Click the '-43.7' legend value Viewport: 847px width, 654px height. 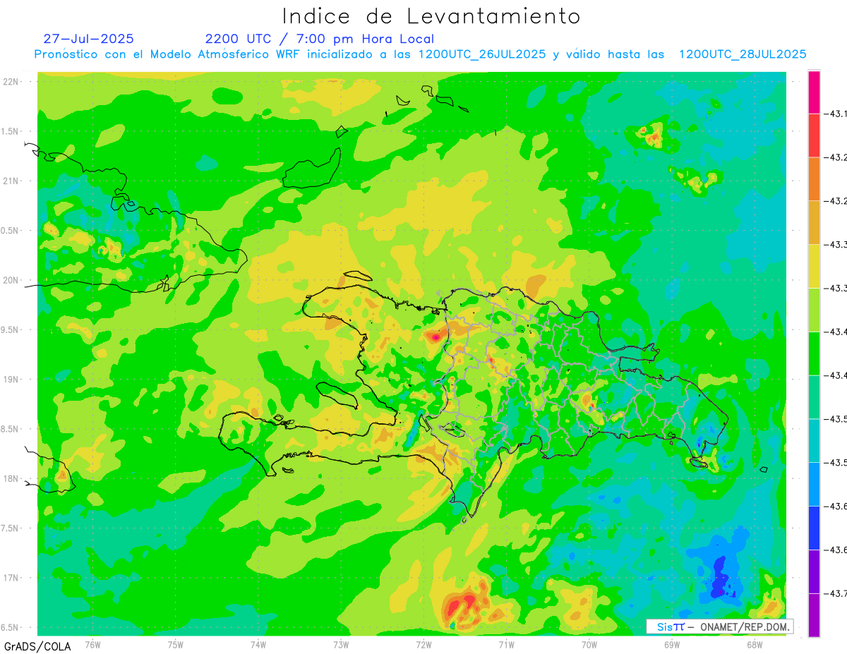(x=837, y=593)
